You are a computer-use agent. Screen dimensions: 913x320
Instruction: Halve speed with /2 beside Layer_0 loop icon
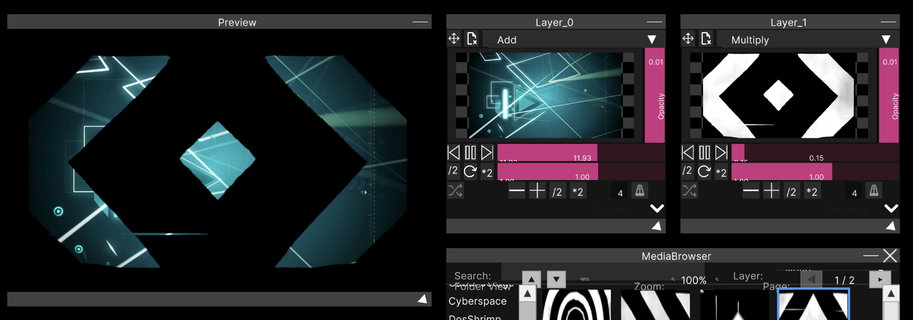coord(453,171)
